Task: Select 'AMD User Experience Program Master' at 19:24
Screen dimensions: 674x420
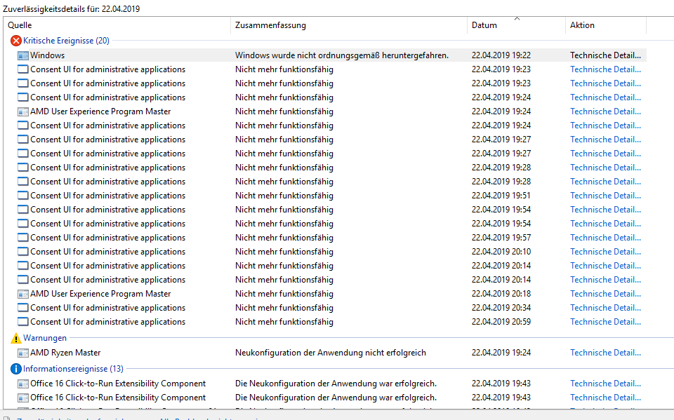Action: [100, 111]
